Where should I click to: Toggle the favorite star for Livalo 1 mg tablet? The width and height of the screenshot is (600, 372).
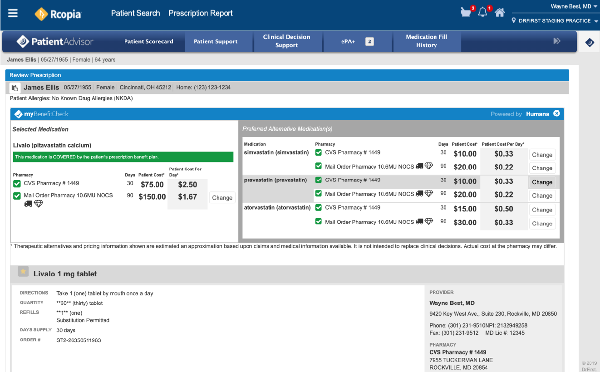23,272
